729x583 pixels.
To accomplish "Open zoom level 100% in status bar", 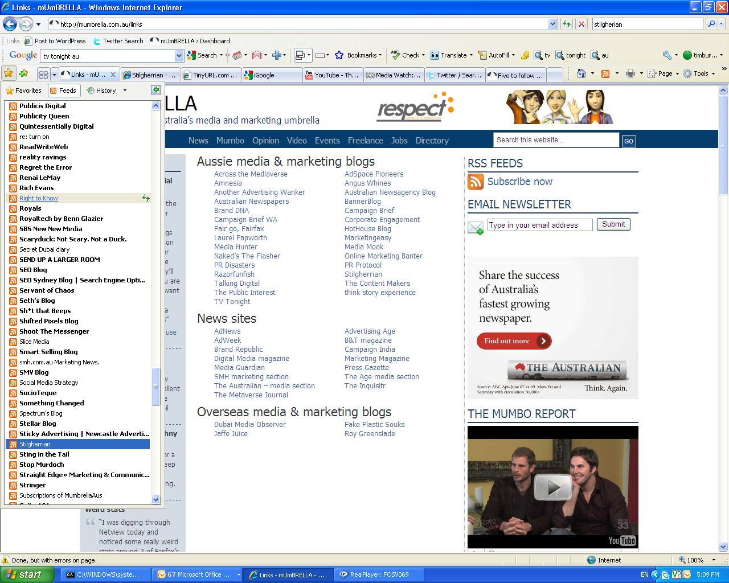I will pos(696,560).
